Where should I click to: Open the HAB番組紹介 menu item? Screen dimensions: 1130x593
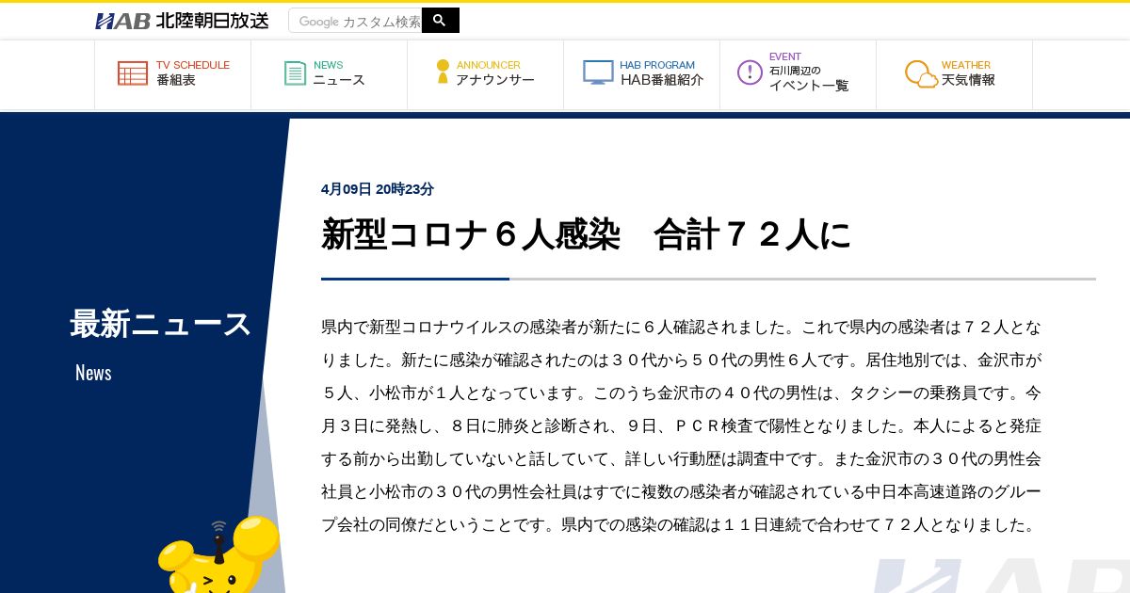pyautogui.click(x=662, y=81)
